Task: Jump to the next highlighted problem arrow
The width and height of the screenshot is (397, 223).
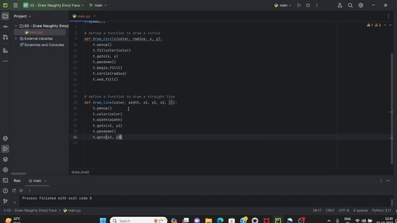Action: click(x=390, y=25)
